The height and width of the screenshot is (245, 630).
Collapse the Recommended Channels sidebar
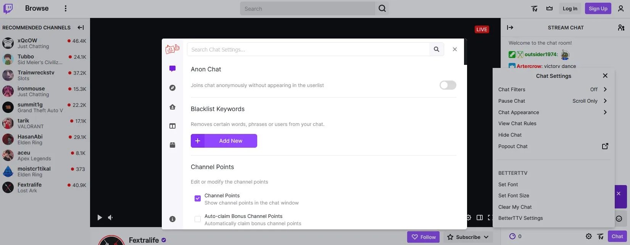pos(81,27)
